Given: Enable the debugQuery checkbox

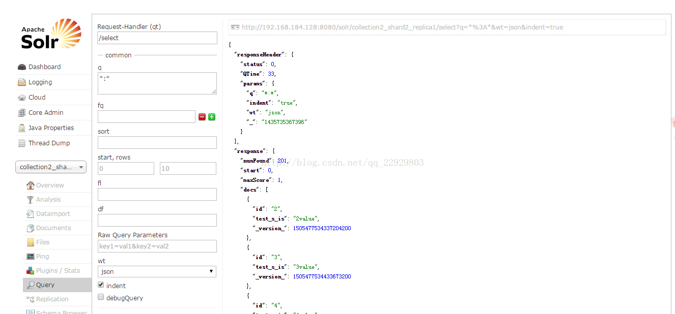Looking at the screenshot, I should click(101, 297).
